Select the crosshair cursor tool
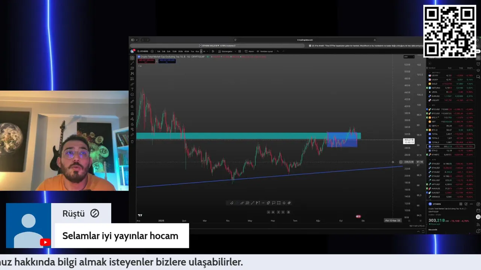Image resolution: width=481 pixels, height=270 pixels. (132, 58)
